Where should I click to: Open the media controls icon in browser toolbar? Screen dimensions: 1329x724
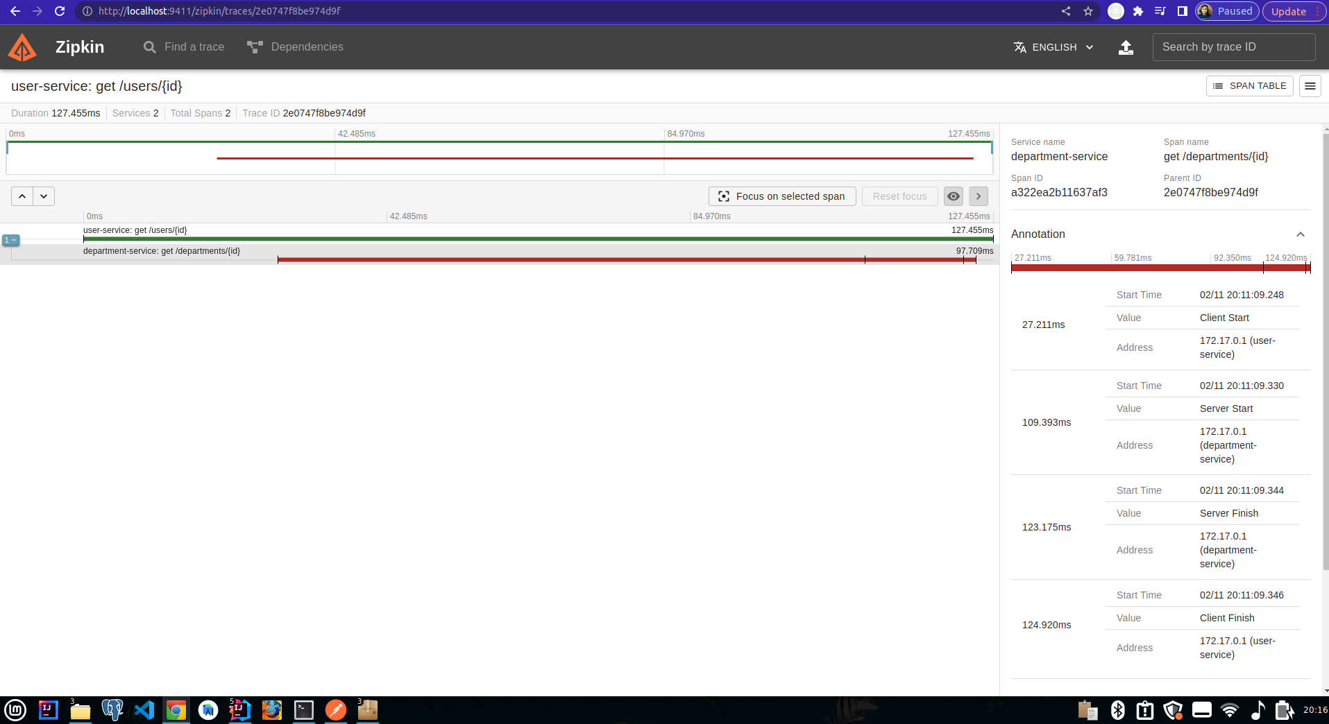(1160, 11)
